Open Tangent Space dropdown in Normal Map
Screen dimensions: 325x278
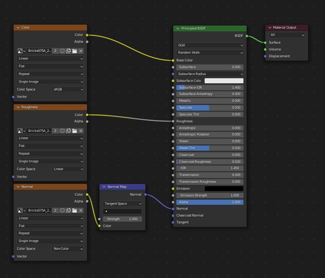[122, 203]
